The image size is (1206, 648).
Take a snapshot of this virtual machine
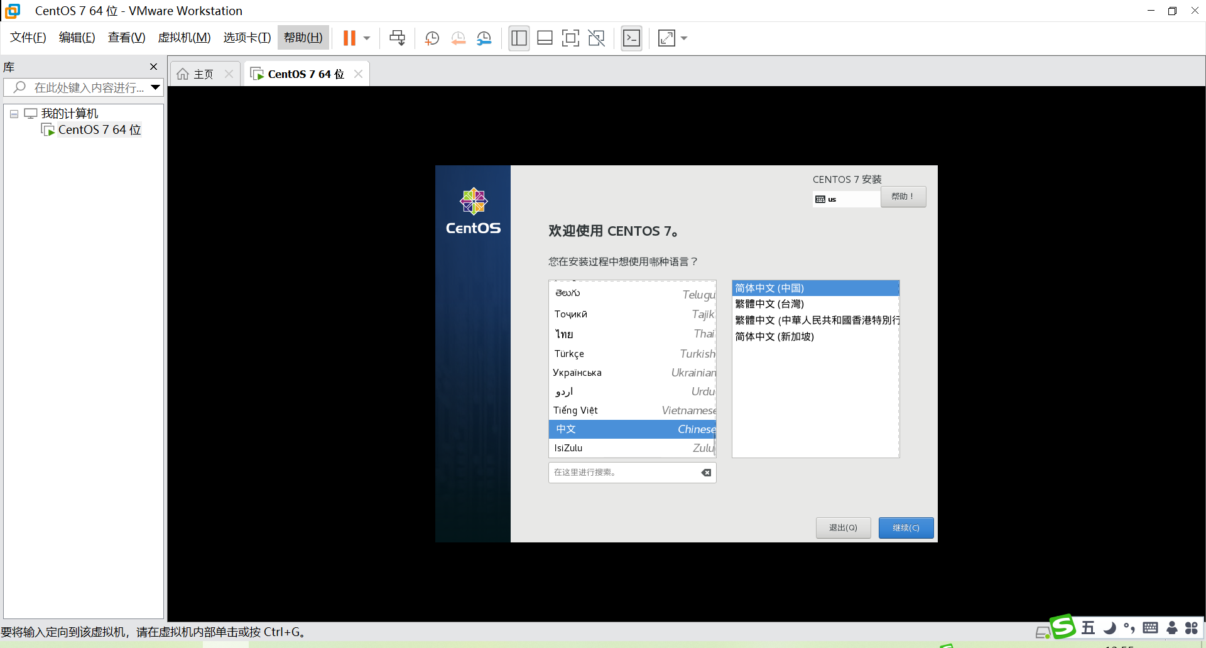coord(432,38)
